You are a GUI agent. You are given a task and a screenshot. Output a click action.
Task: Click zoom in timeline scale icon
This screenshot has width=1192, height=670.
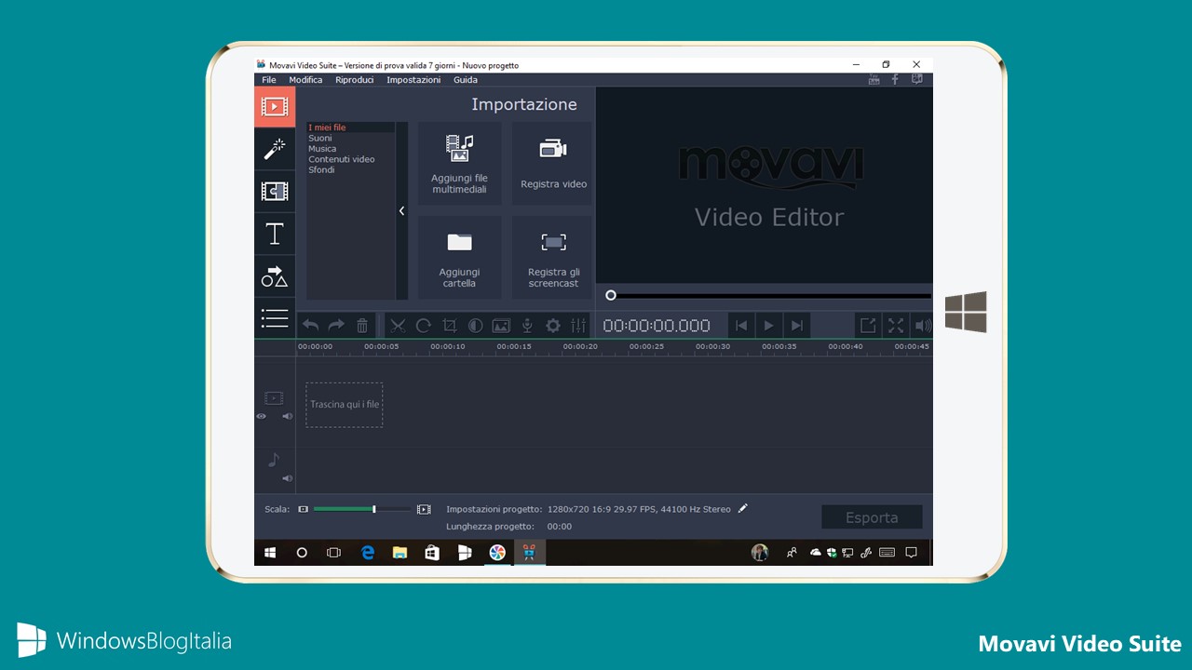[424, 509]
